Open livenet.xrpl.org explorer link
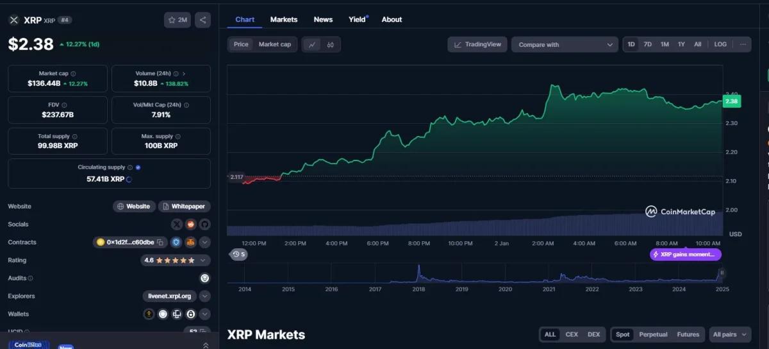This screenshot has width=769, height=349. 170,296
